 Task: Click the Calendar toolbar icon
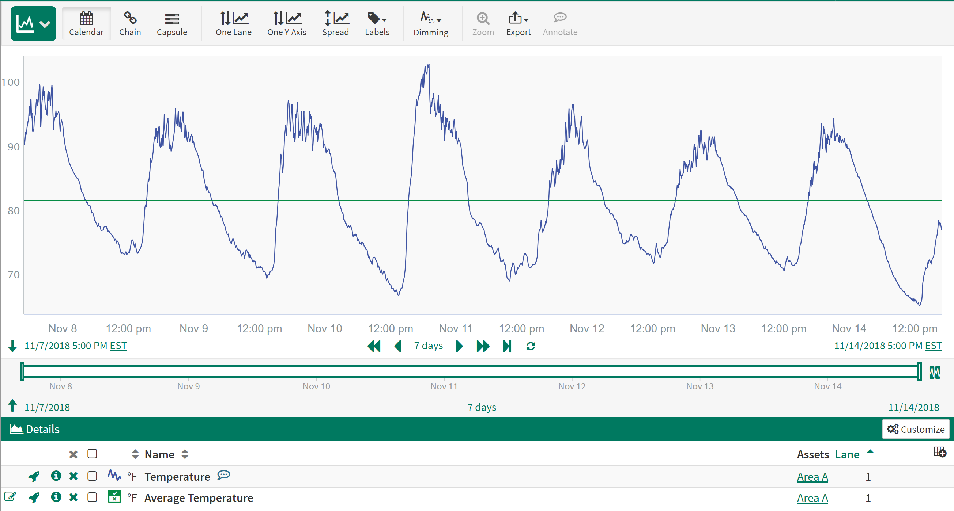click(x=86, y=24)
